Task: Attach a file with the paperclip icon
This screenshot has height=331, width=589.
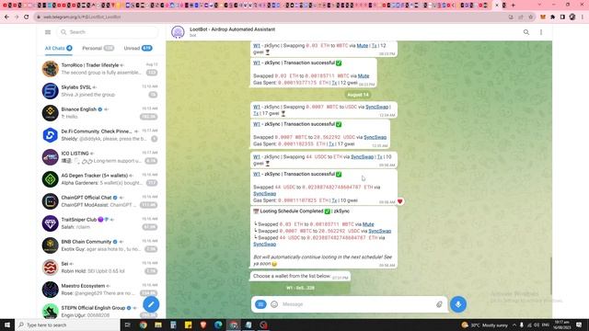Action: pos(439,304)
